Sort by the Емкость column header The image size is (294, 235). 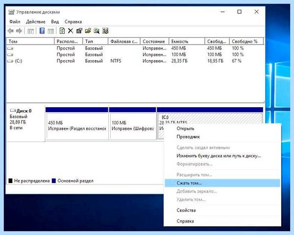click(x=187, y=42)
